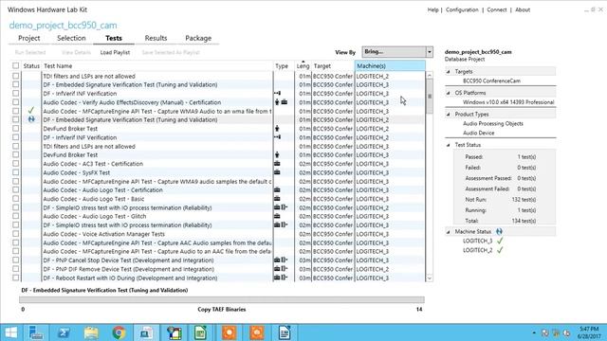Switch to the Selection tab
Screen dimensions: 607x341
coord(71,38)
